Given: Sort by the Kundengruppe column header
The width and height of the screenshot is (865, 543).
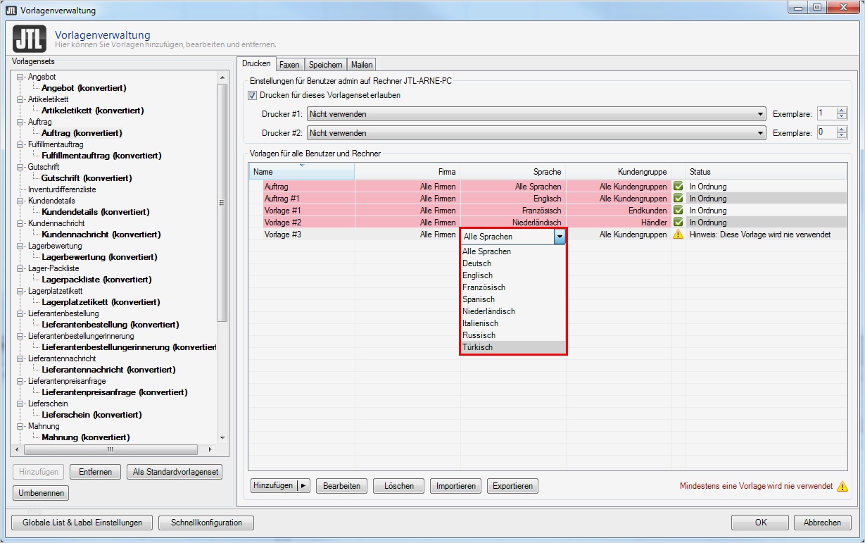Looking at the screenshot, I should (618, 172).
